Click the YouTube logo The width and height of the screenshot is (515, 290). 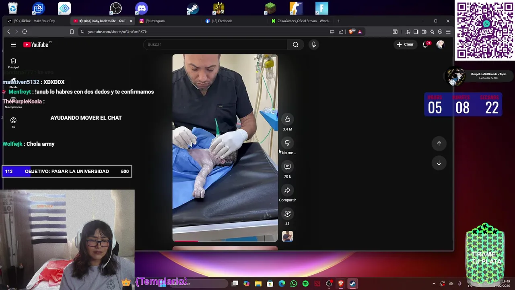pos(36,45)
